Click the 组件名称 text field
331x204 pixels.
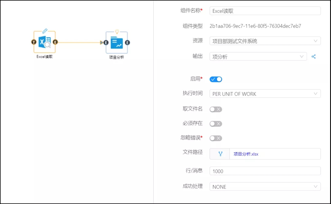(x=265, y=11)
